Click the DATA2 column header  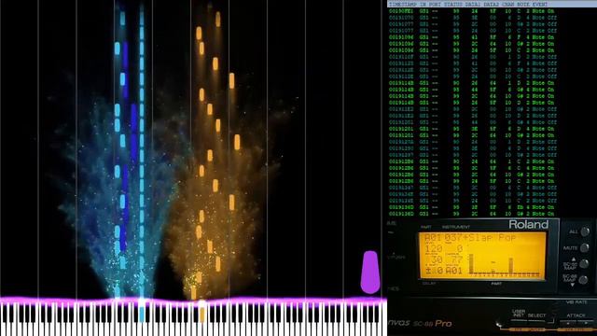491,4
